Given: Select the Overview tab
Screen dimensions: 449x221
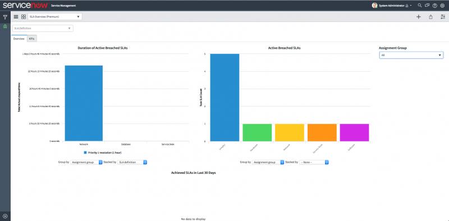Looking at the screenshot, I should [19, 39].
